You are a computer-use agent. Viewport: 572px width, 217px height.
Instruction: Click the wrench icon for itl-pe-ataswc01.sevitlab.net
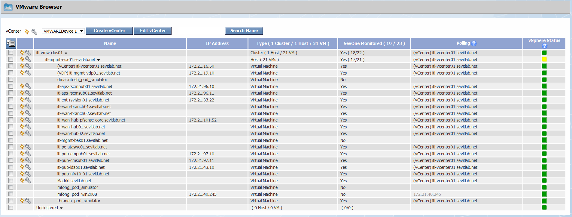click(28, 147)
